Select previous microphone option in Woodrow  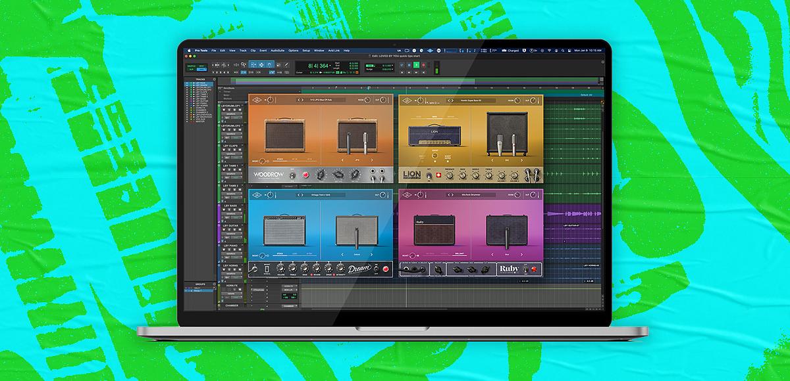click(x=342, y=160)
